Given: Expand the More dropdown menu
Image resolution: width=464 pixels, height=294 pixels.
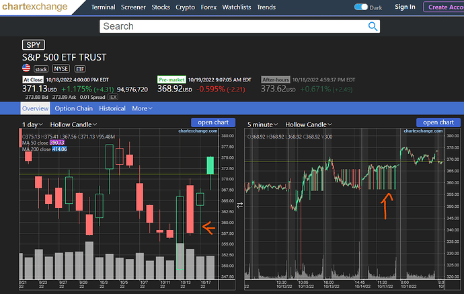Looking at the screenshot, I should pyautogui.click(x=142, y=108).
